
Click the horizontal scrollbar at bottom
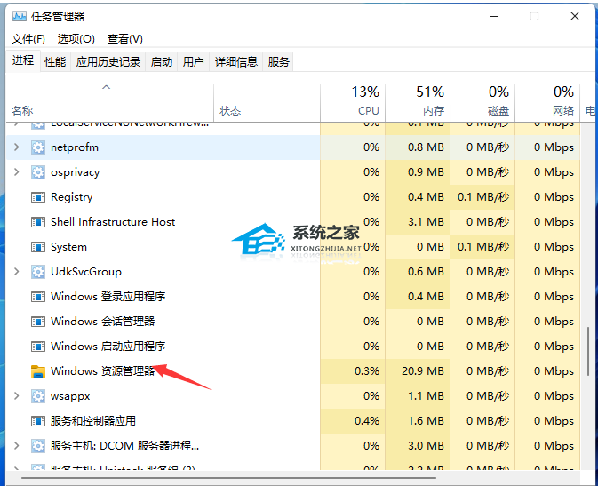(x=229, y=477)
